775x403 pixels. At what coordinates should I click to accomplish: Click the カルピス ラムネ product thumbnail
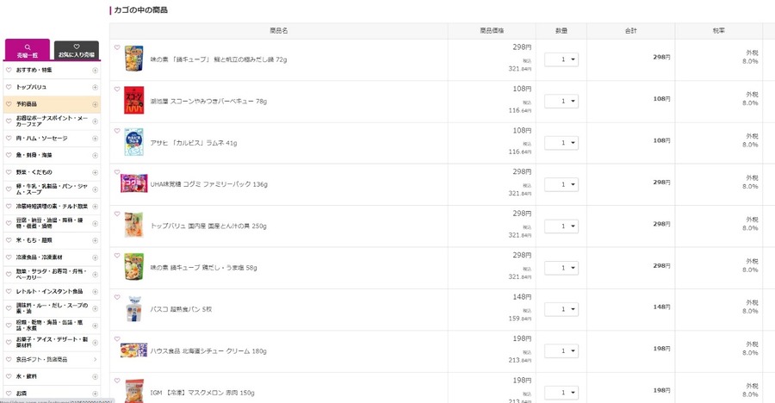pos(134,142)
